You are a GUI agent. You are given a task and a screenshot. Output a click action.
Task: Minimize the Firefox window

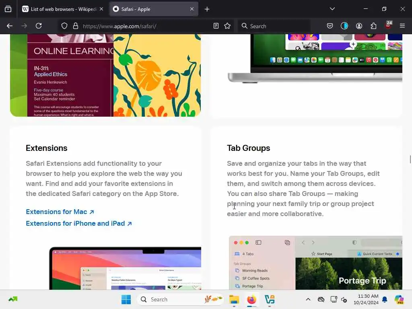365,9
